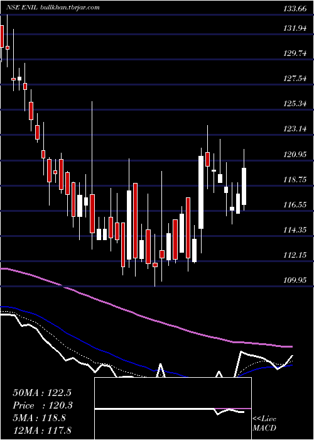Click the 127.54 price axis label
314x440 pixels.
295,79
